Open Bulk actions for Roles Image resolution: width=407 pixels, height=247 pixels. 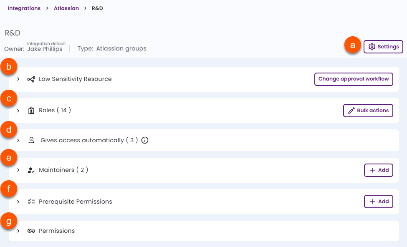368,110
